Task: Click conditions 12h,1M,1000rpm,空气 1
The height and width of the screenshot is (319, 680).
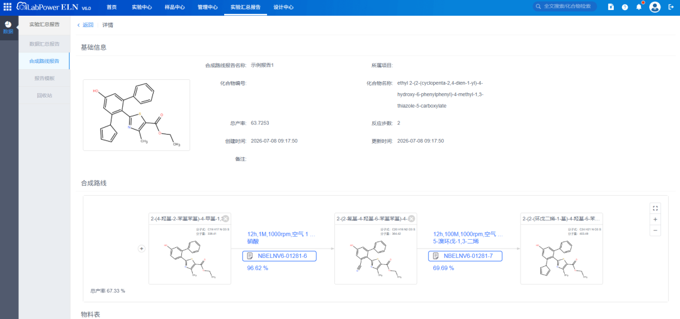Action: coord(281,234)
